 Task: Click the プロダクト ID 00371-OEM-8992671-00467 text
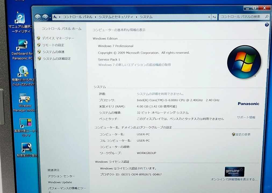[131, 174]
